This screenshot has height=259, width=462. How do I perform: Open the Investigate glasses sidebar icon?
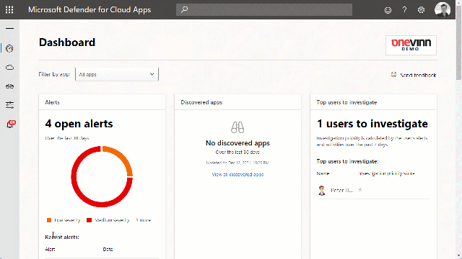[x=9, y=86]
